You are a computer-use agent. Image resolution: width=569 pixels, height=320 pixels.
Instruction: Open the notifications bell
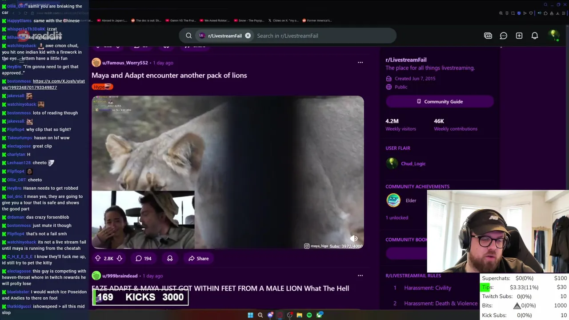tap(535, 36)
